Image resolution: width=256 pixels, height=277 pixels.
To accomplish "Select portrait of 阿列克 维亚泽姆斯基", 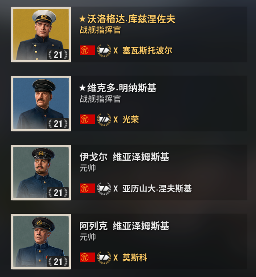I will [x=41, y=241].
